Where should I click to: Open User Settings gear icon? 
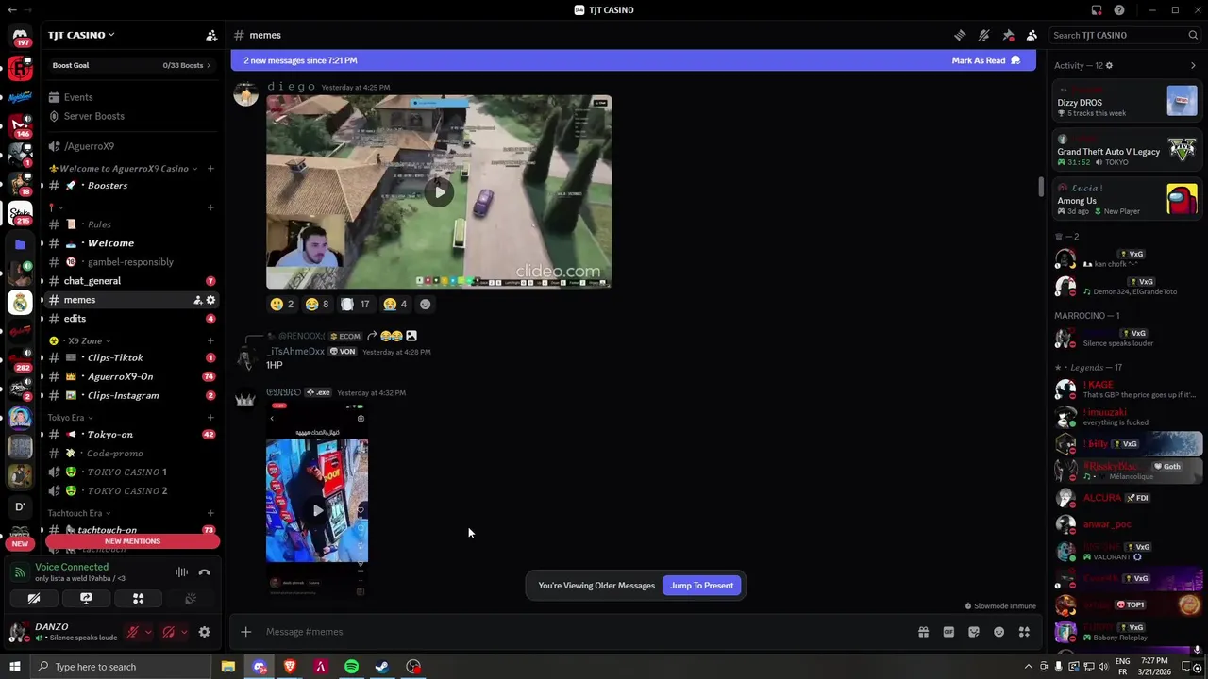204,632
